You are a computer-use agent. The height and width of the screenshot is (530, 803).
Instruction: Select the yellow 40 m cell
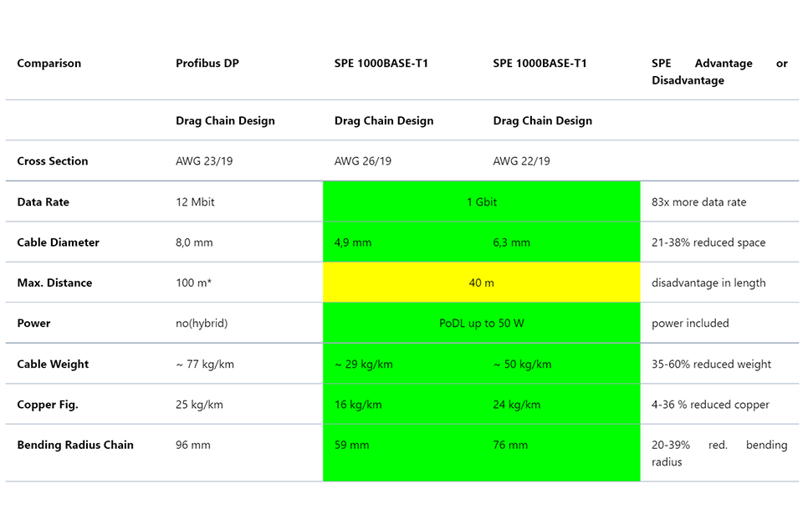tap(481, 283)
